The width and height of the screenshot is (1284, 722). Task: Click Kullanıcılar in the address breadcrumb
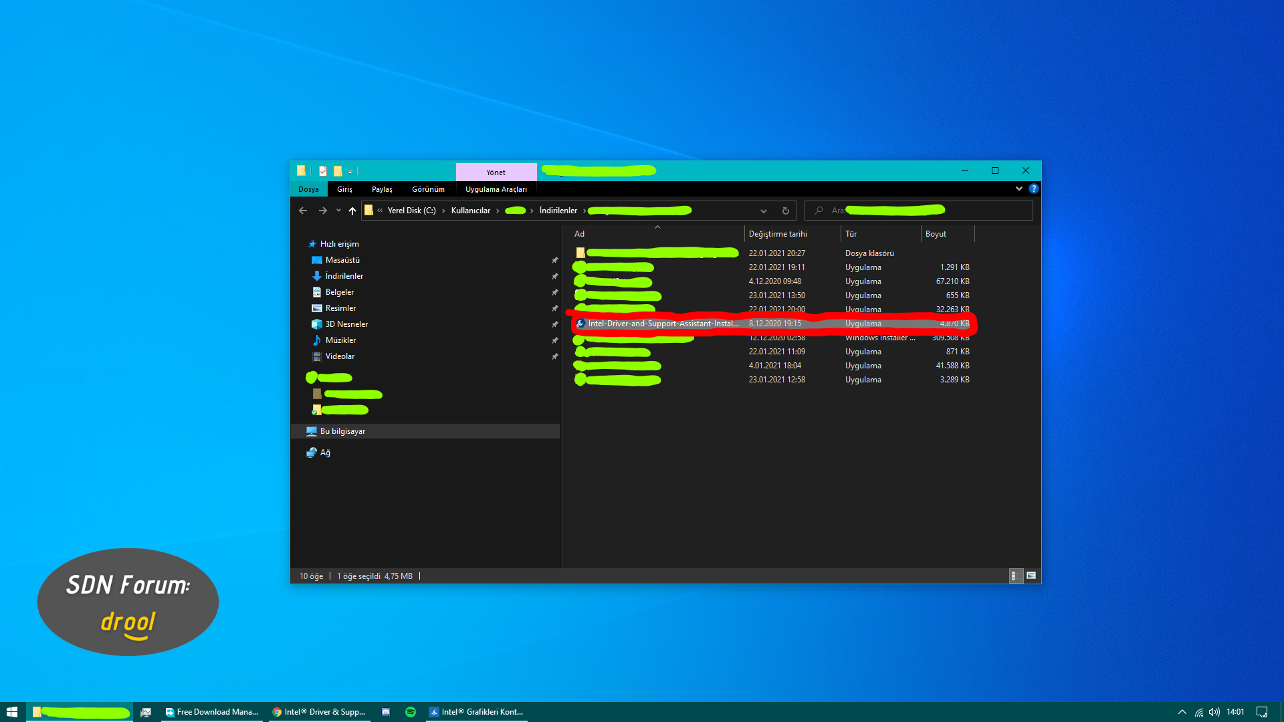[470, 211]
